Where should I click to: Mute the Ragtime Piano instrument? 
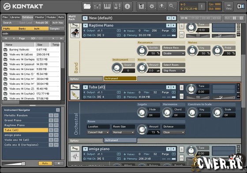coord(181,34)
